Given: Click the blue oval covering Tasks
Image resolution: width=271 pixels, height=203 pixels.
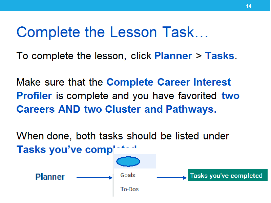Looking at the screenshot, I should [128, 162].
